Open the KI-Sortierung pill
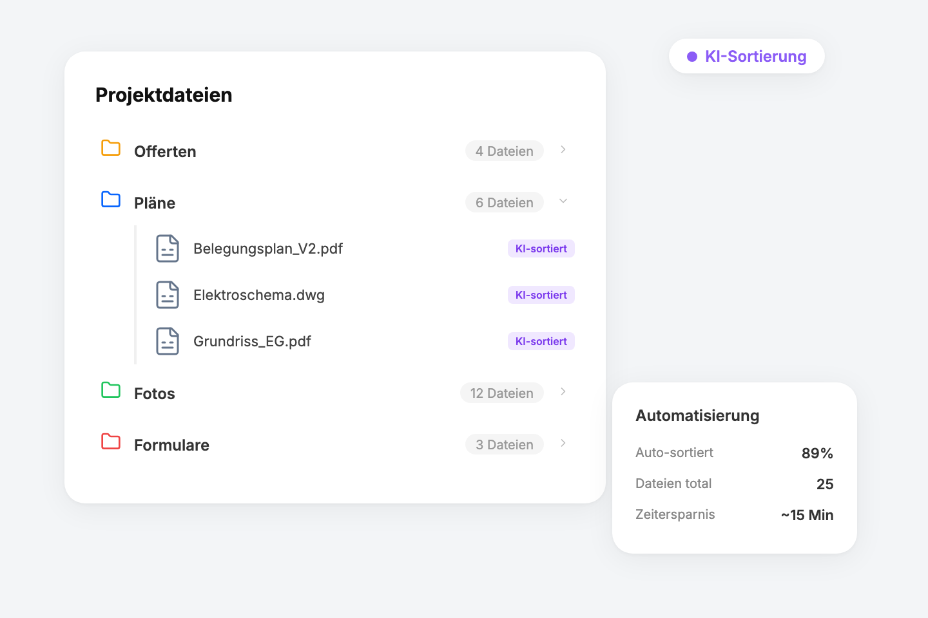This screenshot has width=928, height=618. pyautogui.click(x=746, y=56)
